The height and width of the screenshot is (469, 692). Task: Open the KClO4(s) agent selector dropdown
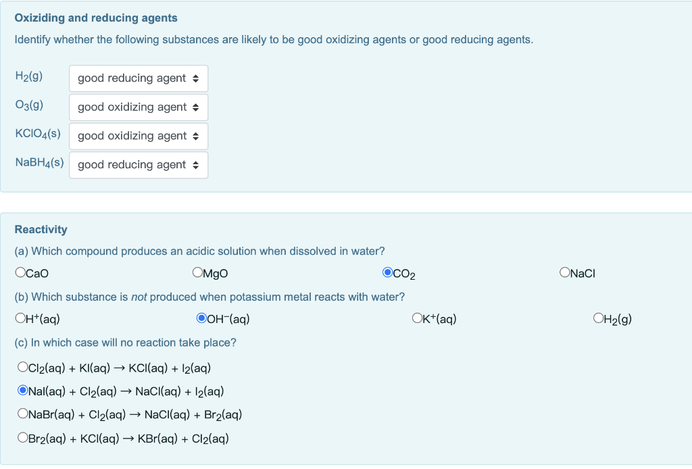tap(138, 136)
